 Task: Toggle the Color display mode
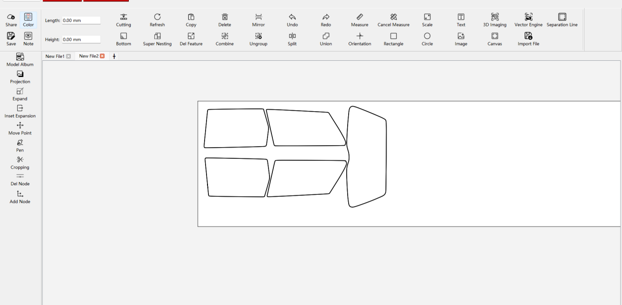tap(28, 19)
